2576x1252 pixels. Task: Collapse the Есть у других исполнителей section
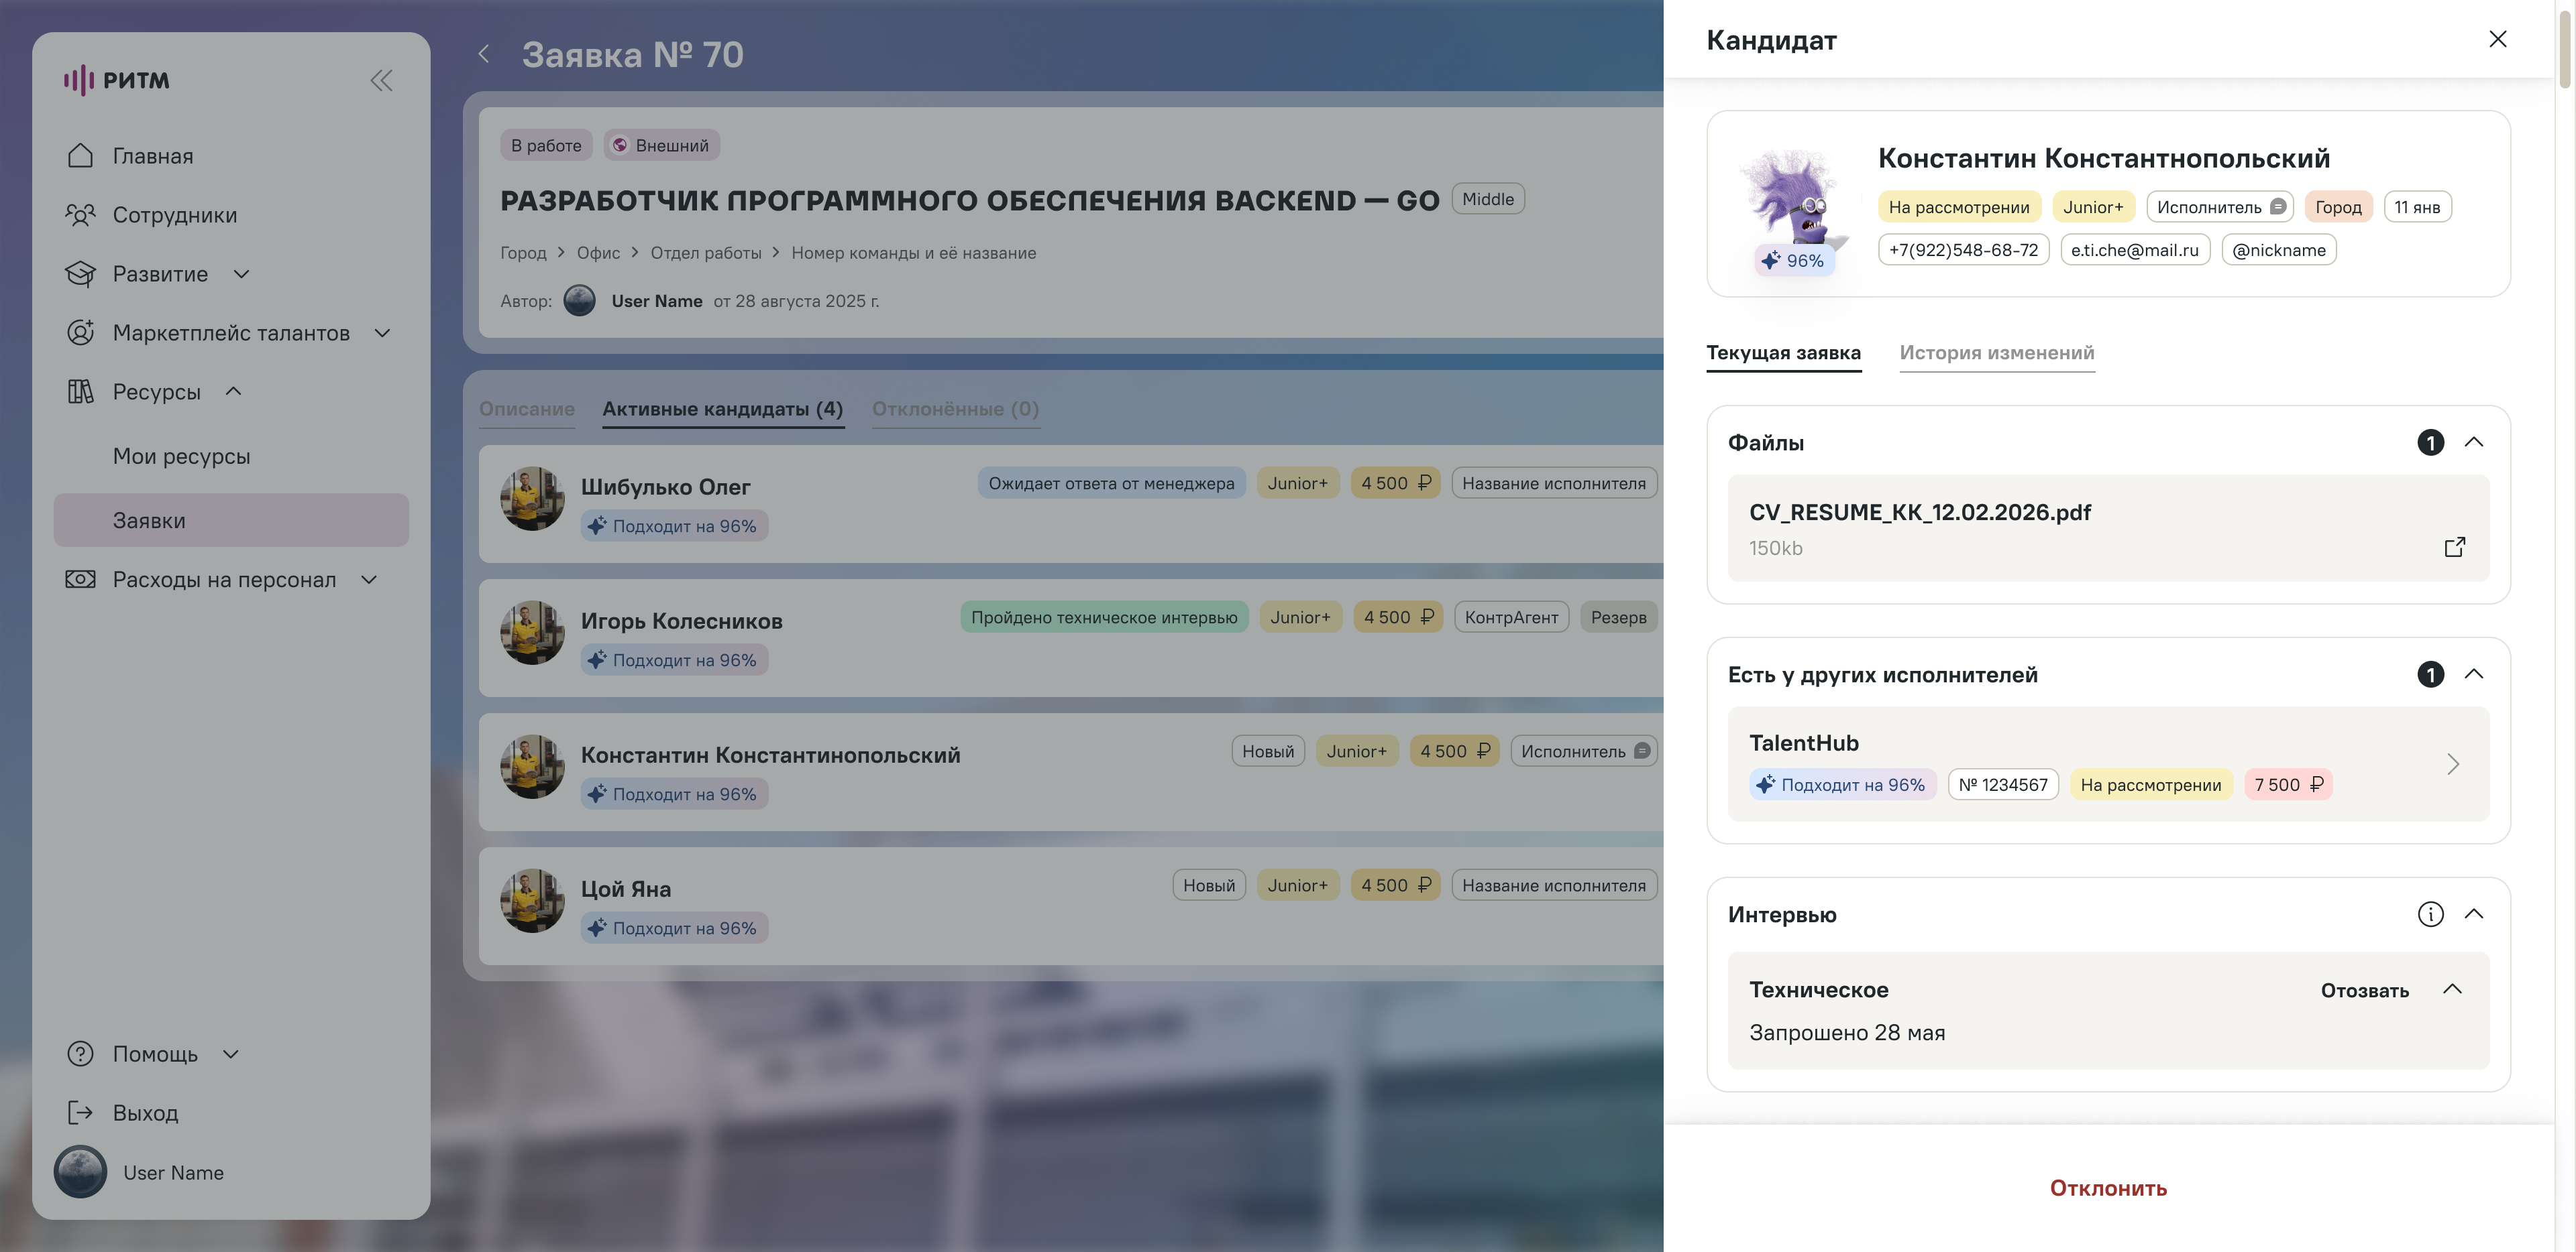[x=2473, y=674]
